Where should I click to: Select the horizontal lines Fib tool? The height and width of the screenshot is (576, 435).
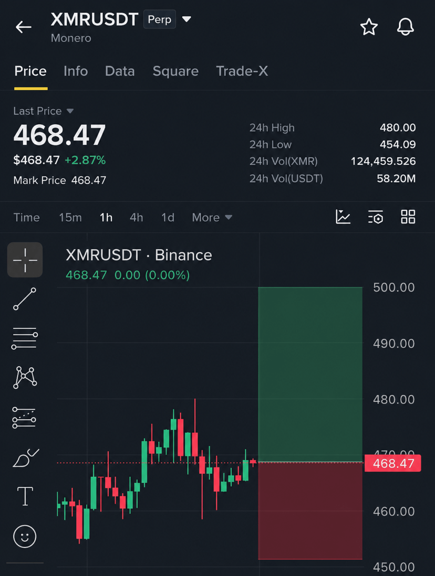click(x=25, y=338)
